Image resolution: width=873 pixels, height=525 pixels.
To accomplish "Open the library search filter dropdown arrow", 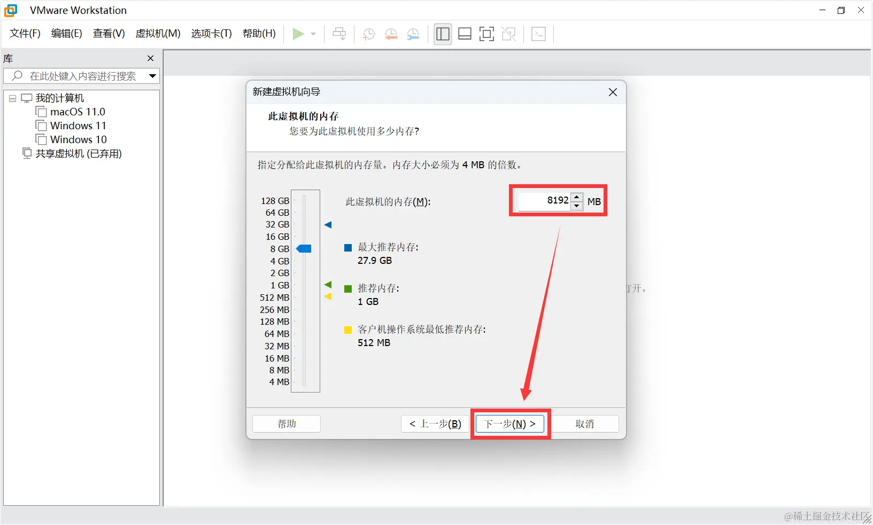I will [x=152, y=76].
